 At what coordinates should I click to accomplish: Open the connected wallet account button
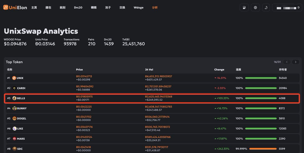288,8
